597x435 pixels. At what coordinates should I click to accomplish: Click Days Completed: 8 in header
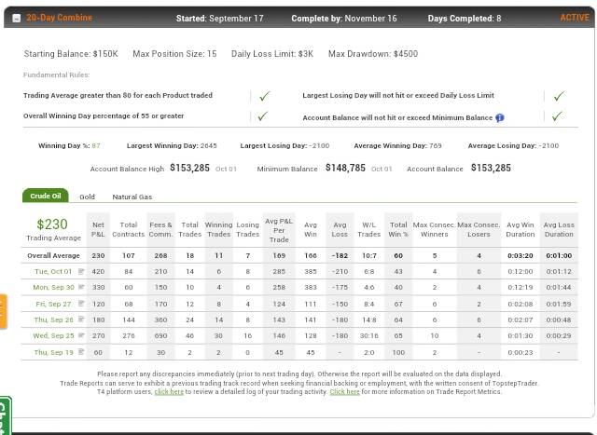point(465,19)
